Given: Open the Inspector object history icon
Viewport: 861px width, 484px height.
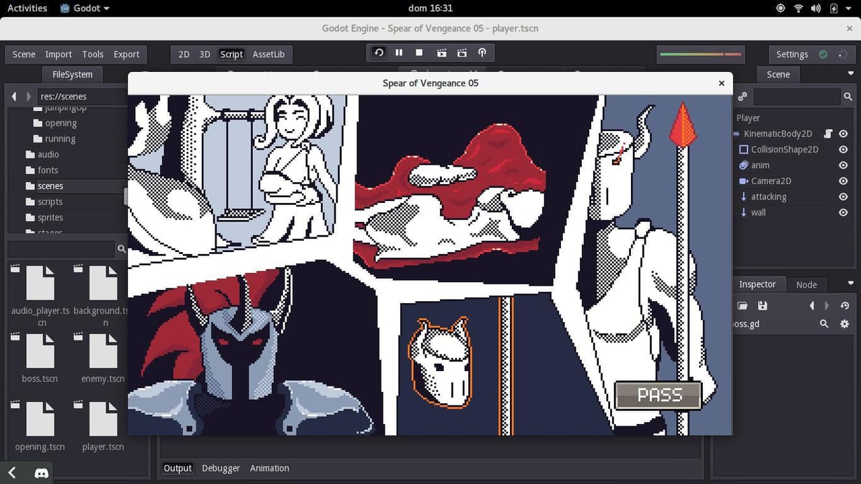Looking at the screenshot, I should [x=845, y=306].
